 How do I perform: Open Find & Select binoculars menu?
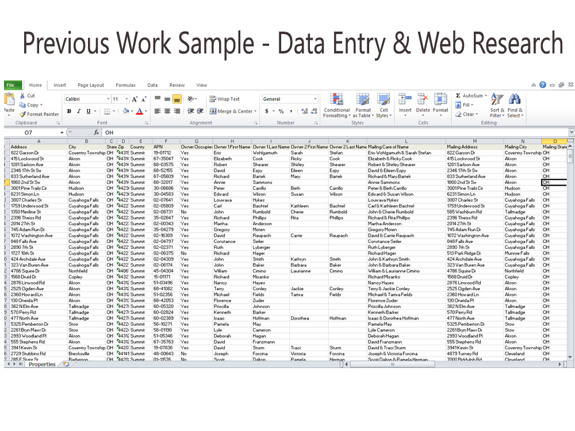click(515, 105)
